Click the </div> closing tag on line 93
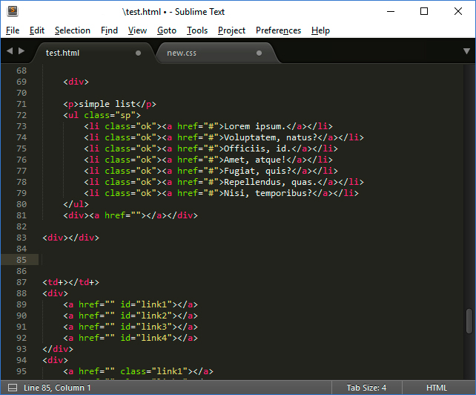The height and width of the screenshot is (395, 476). point(58,349)
